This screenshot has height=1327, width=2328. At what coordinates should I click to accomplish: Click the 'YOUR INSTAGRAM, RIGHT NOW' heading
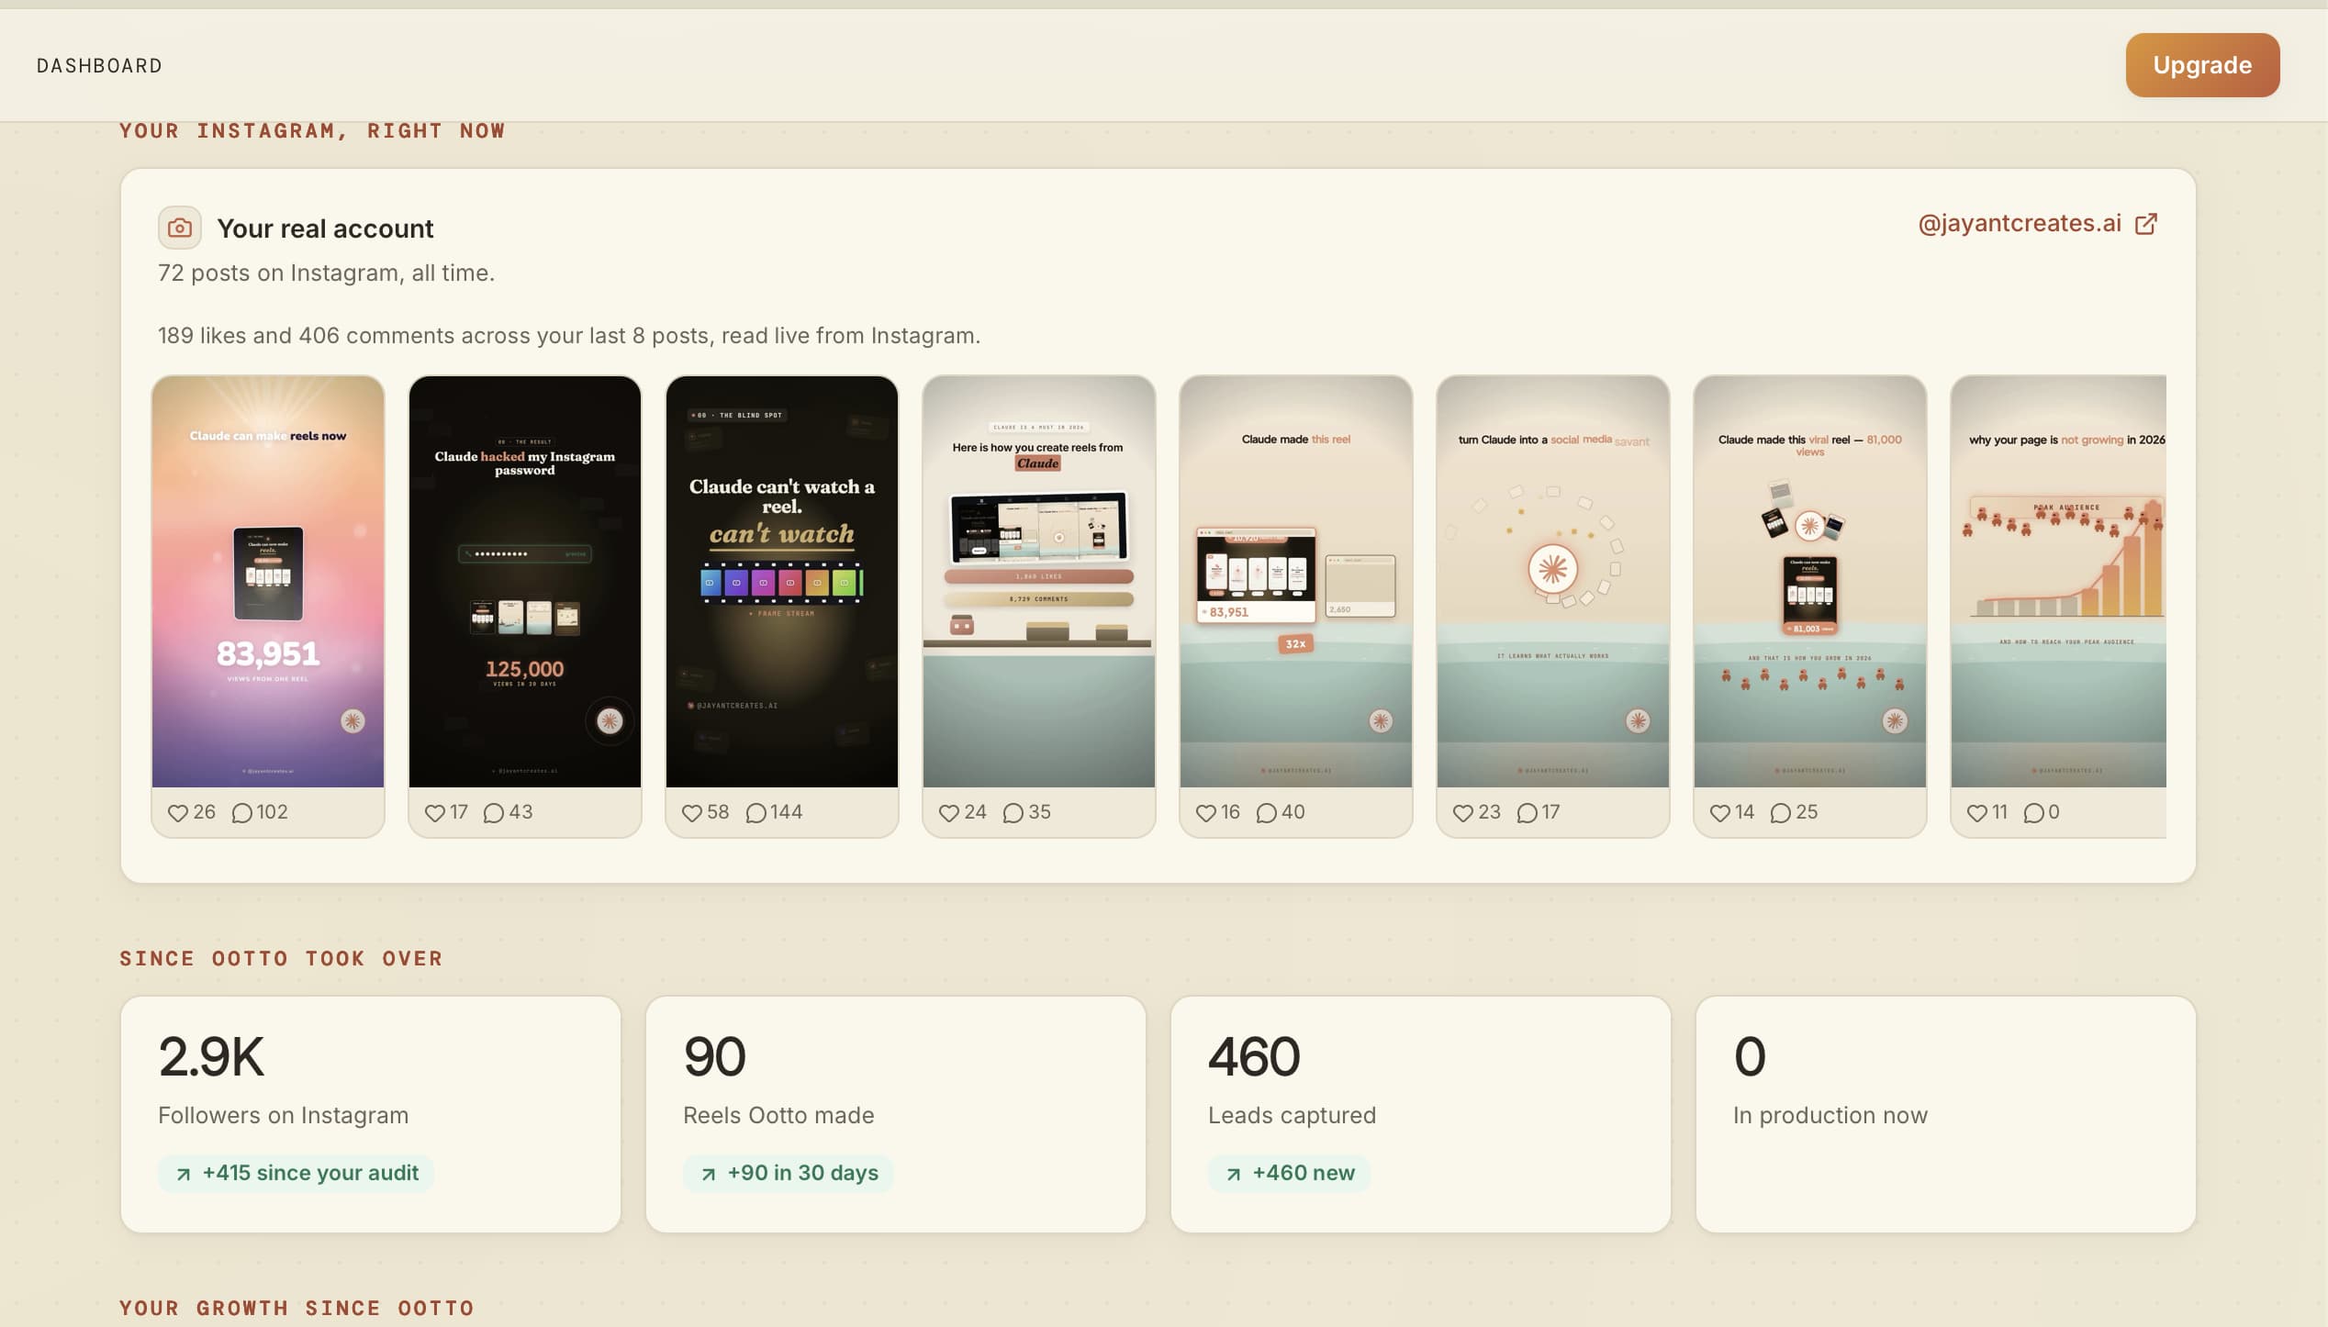pyautogui.click(x=312, y=131)
